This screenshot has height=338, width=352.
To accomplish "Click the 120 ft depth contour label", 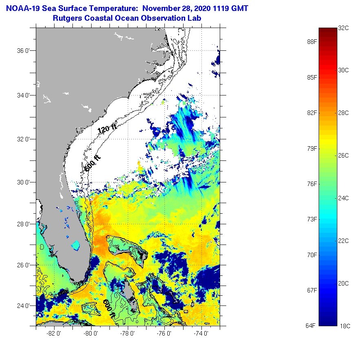I will point(107,128).
